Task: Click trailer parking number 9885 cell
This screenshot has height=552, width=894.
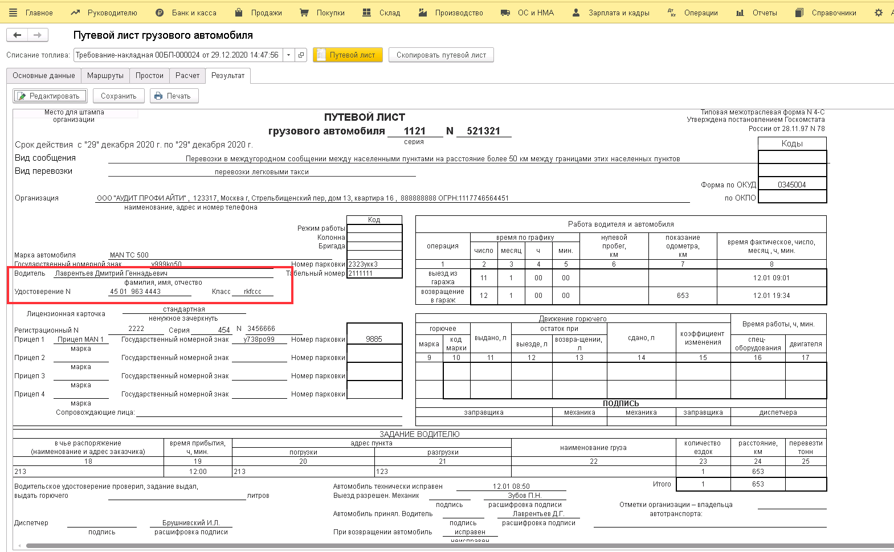Action: tap(374, 339)
